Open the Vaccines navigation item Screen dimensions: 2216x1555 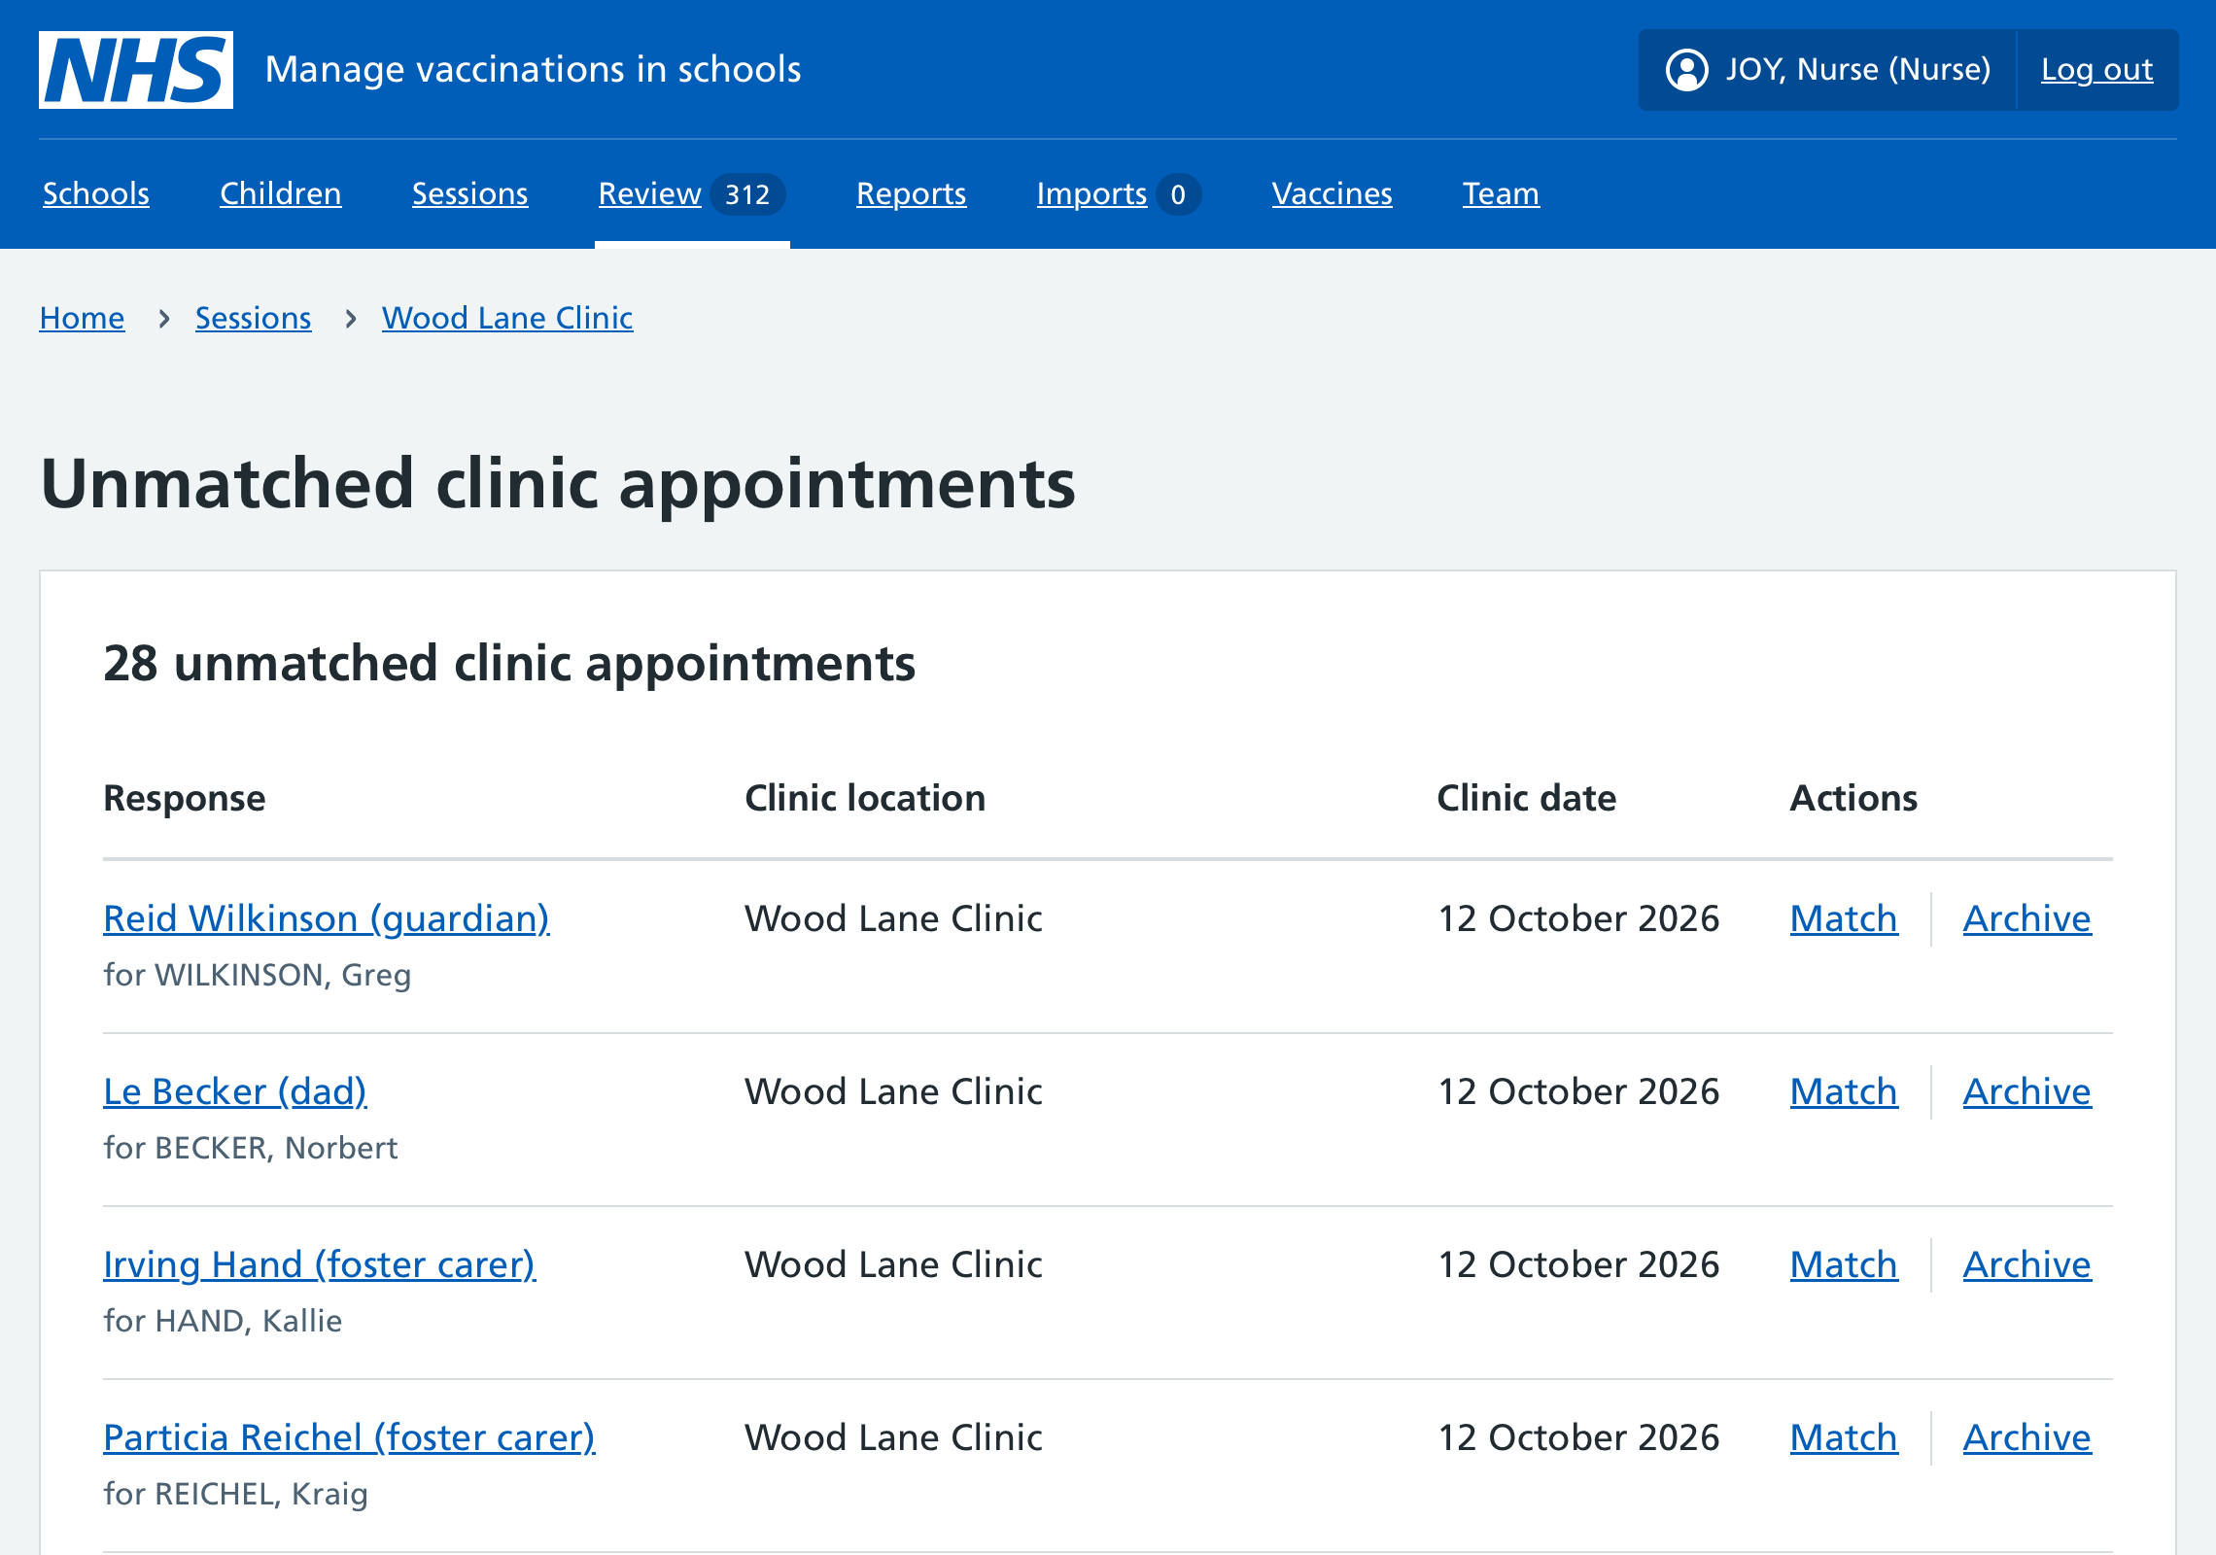tap(1333, 193)
